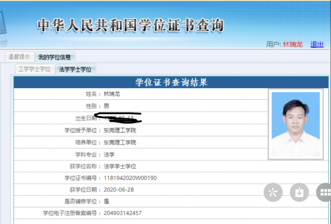
Task: Click the certificate number 1181942020W00190
Action: click(x=130, y=178)
